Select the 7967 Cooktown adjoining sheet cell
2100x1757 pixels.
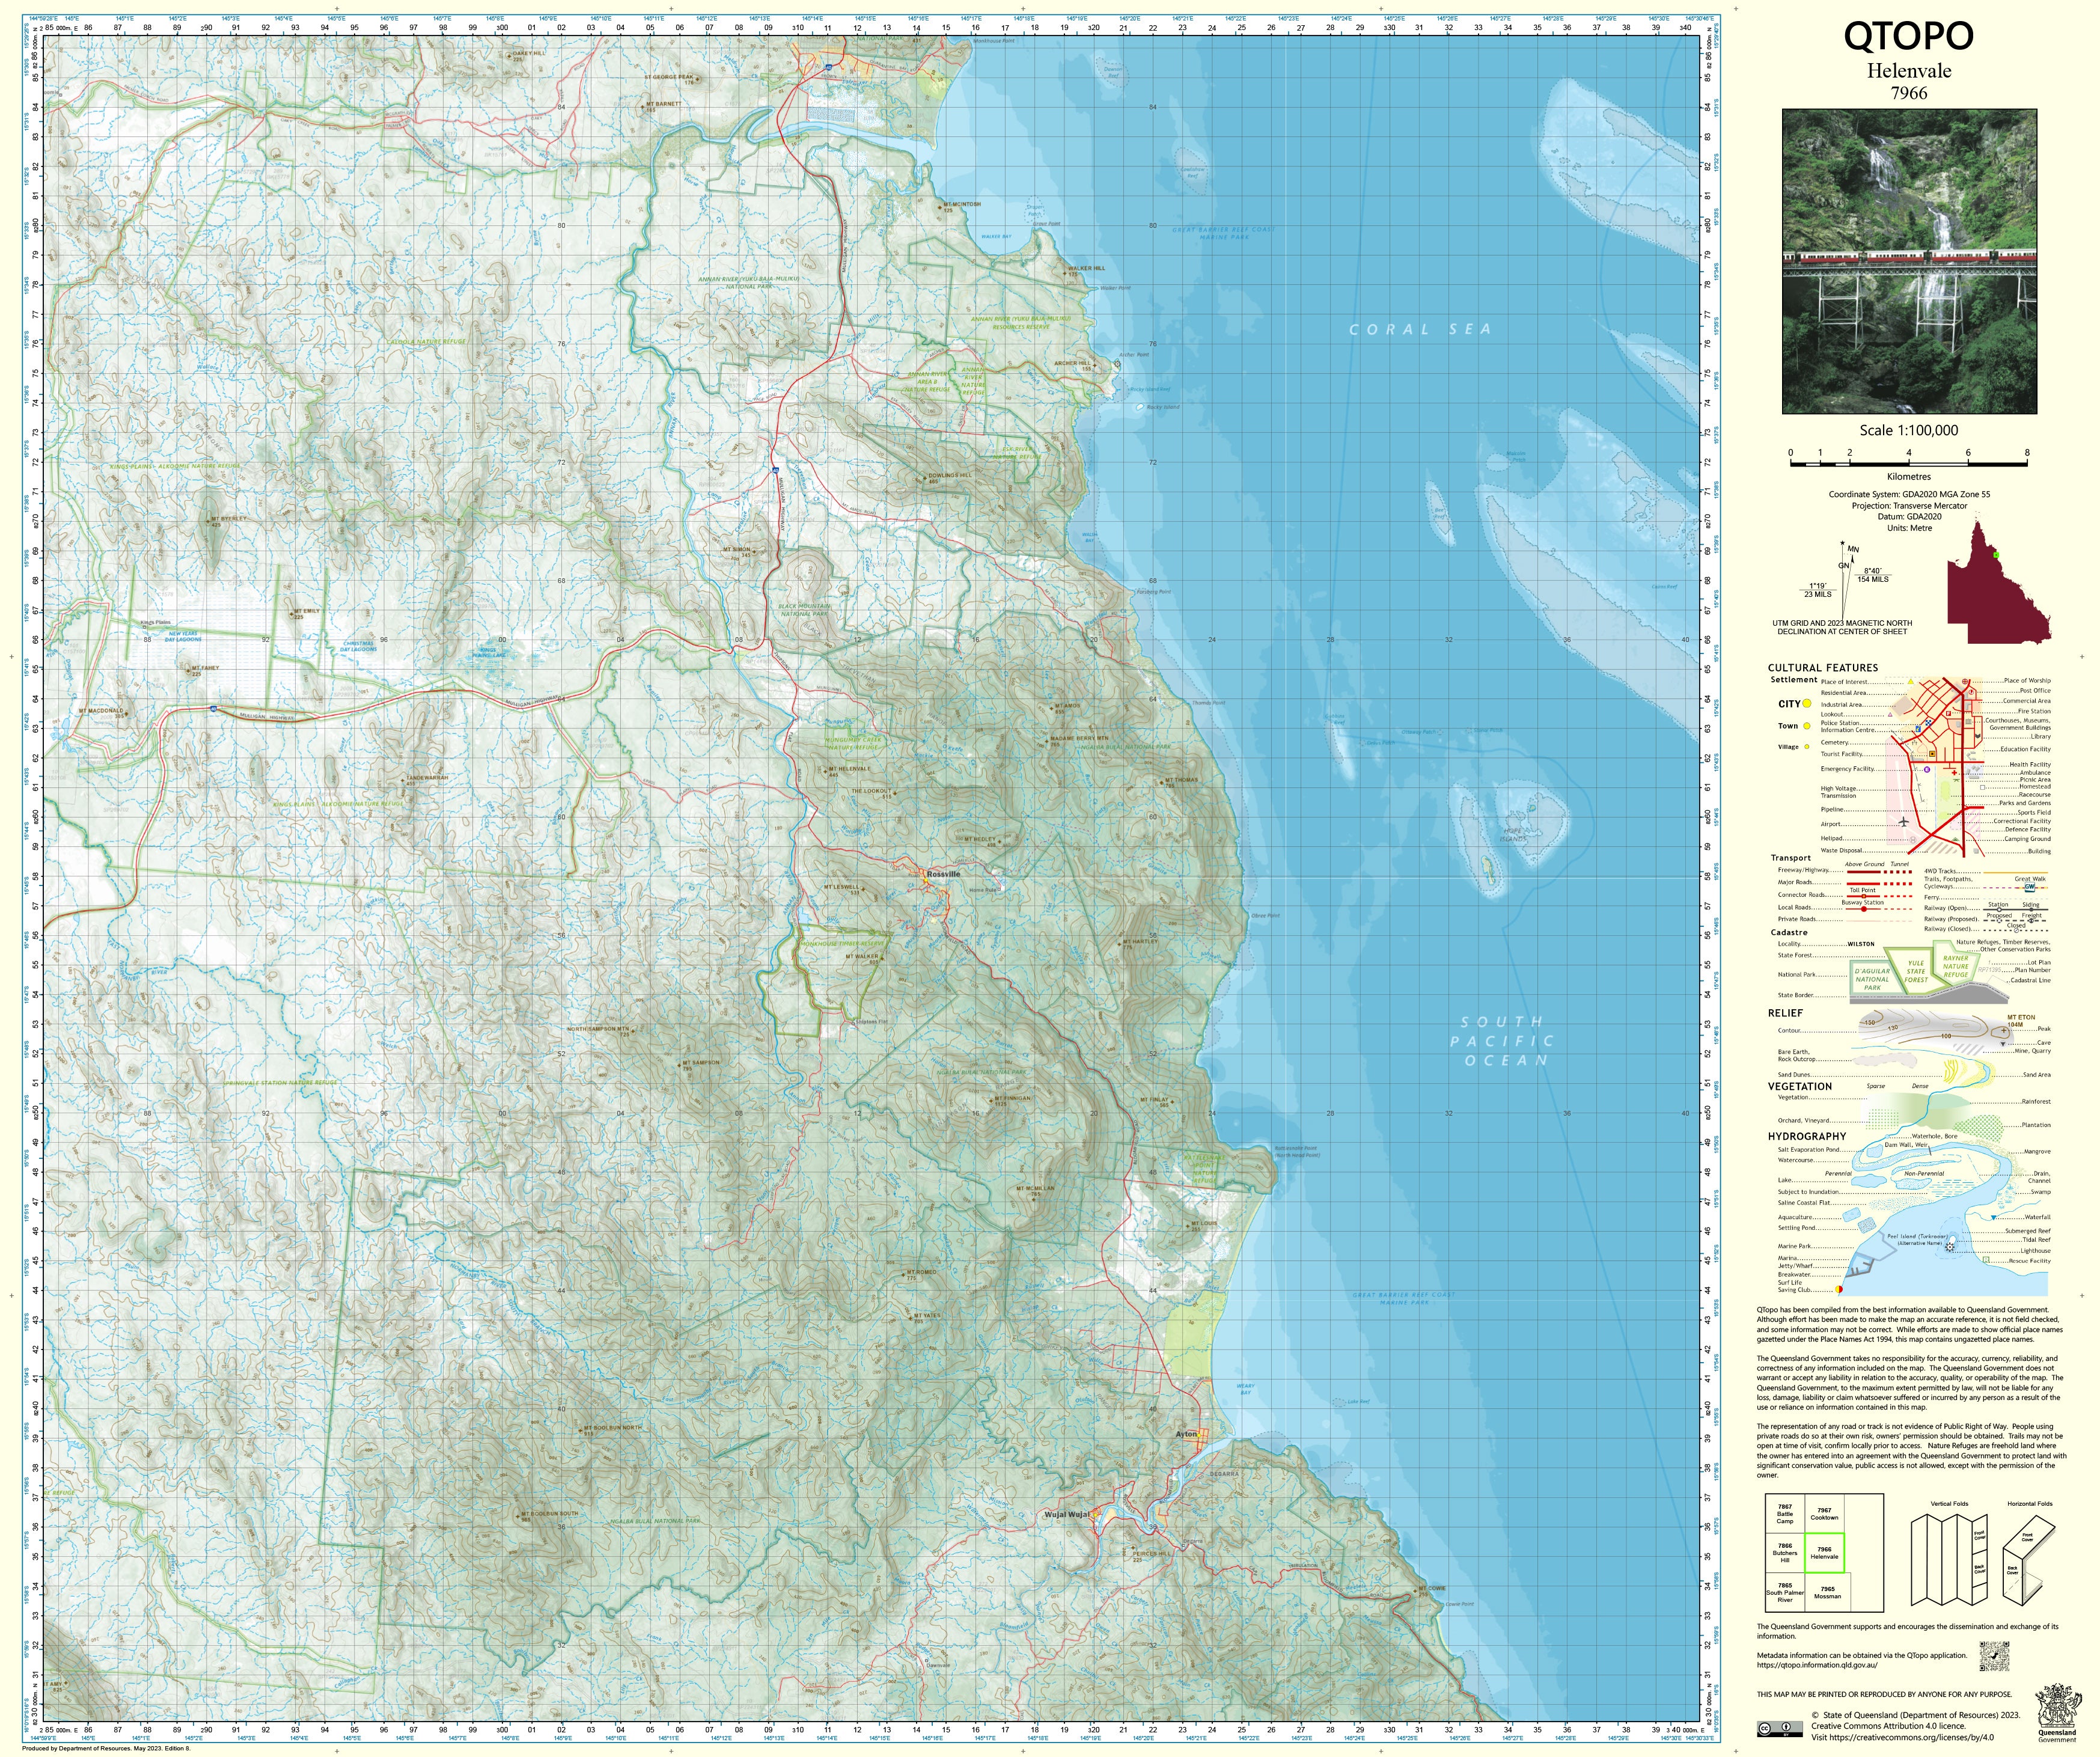1824,1514
